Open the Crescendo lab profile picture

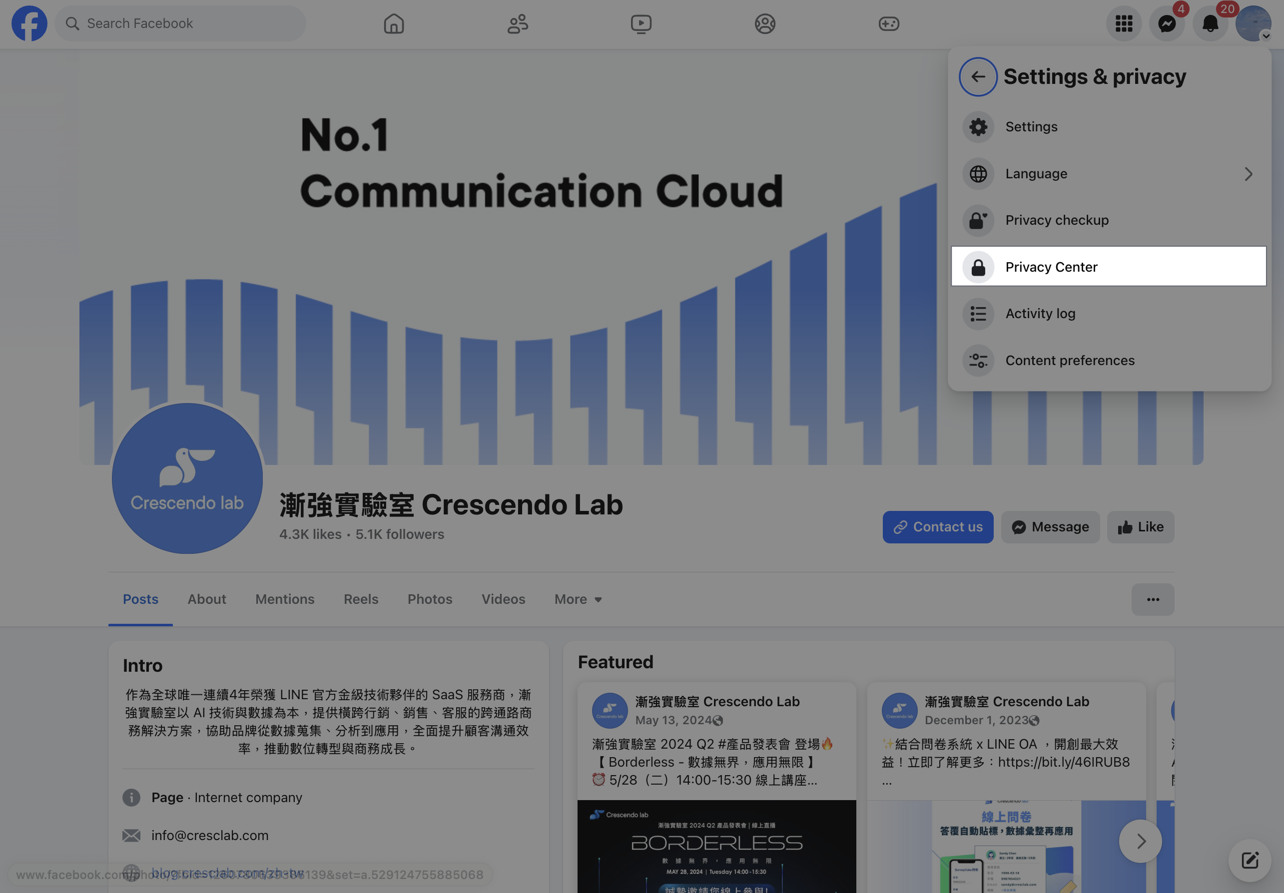tap(187, 478)
